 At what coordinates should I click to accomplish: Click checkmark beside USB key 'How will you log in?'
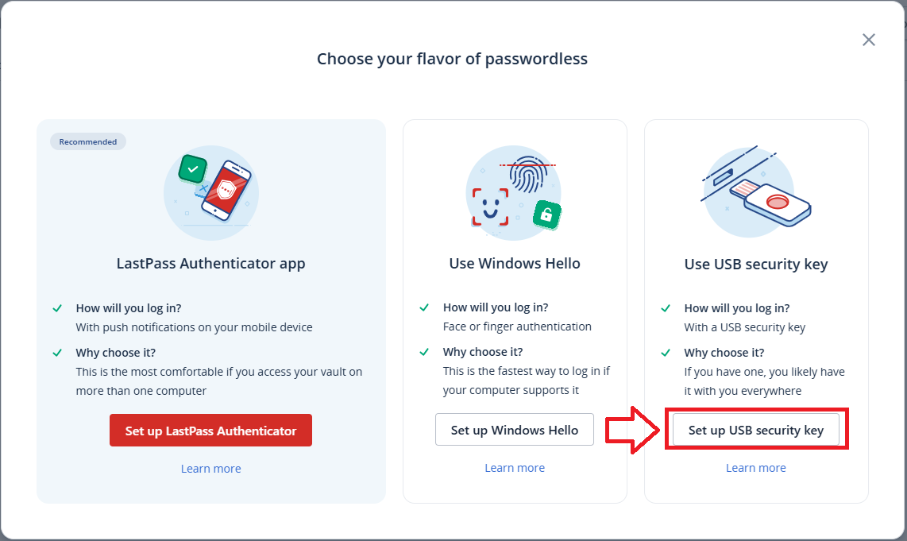[x=666, y=307]
